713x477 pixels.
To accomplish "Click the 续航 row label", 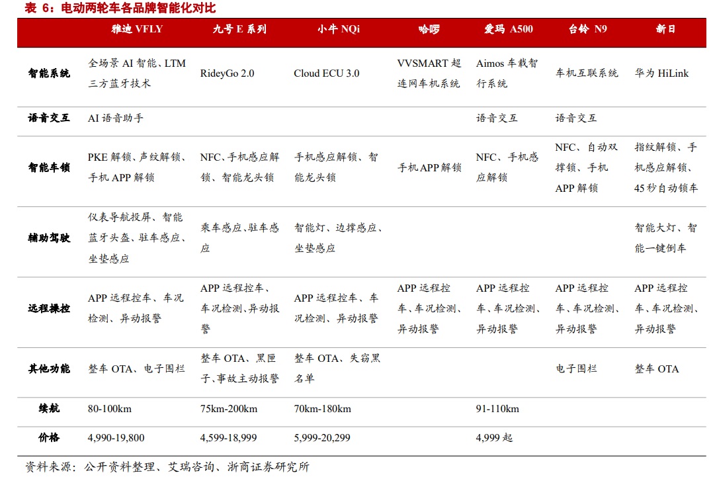I will 49,408.
